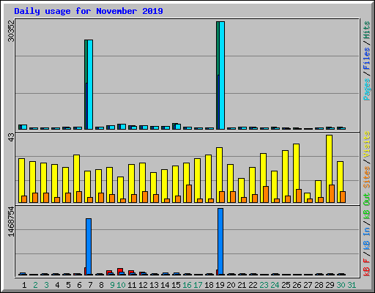Click the red "kB F" legend label

click(367, 267)
